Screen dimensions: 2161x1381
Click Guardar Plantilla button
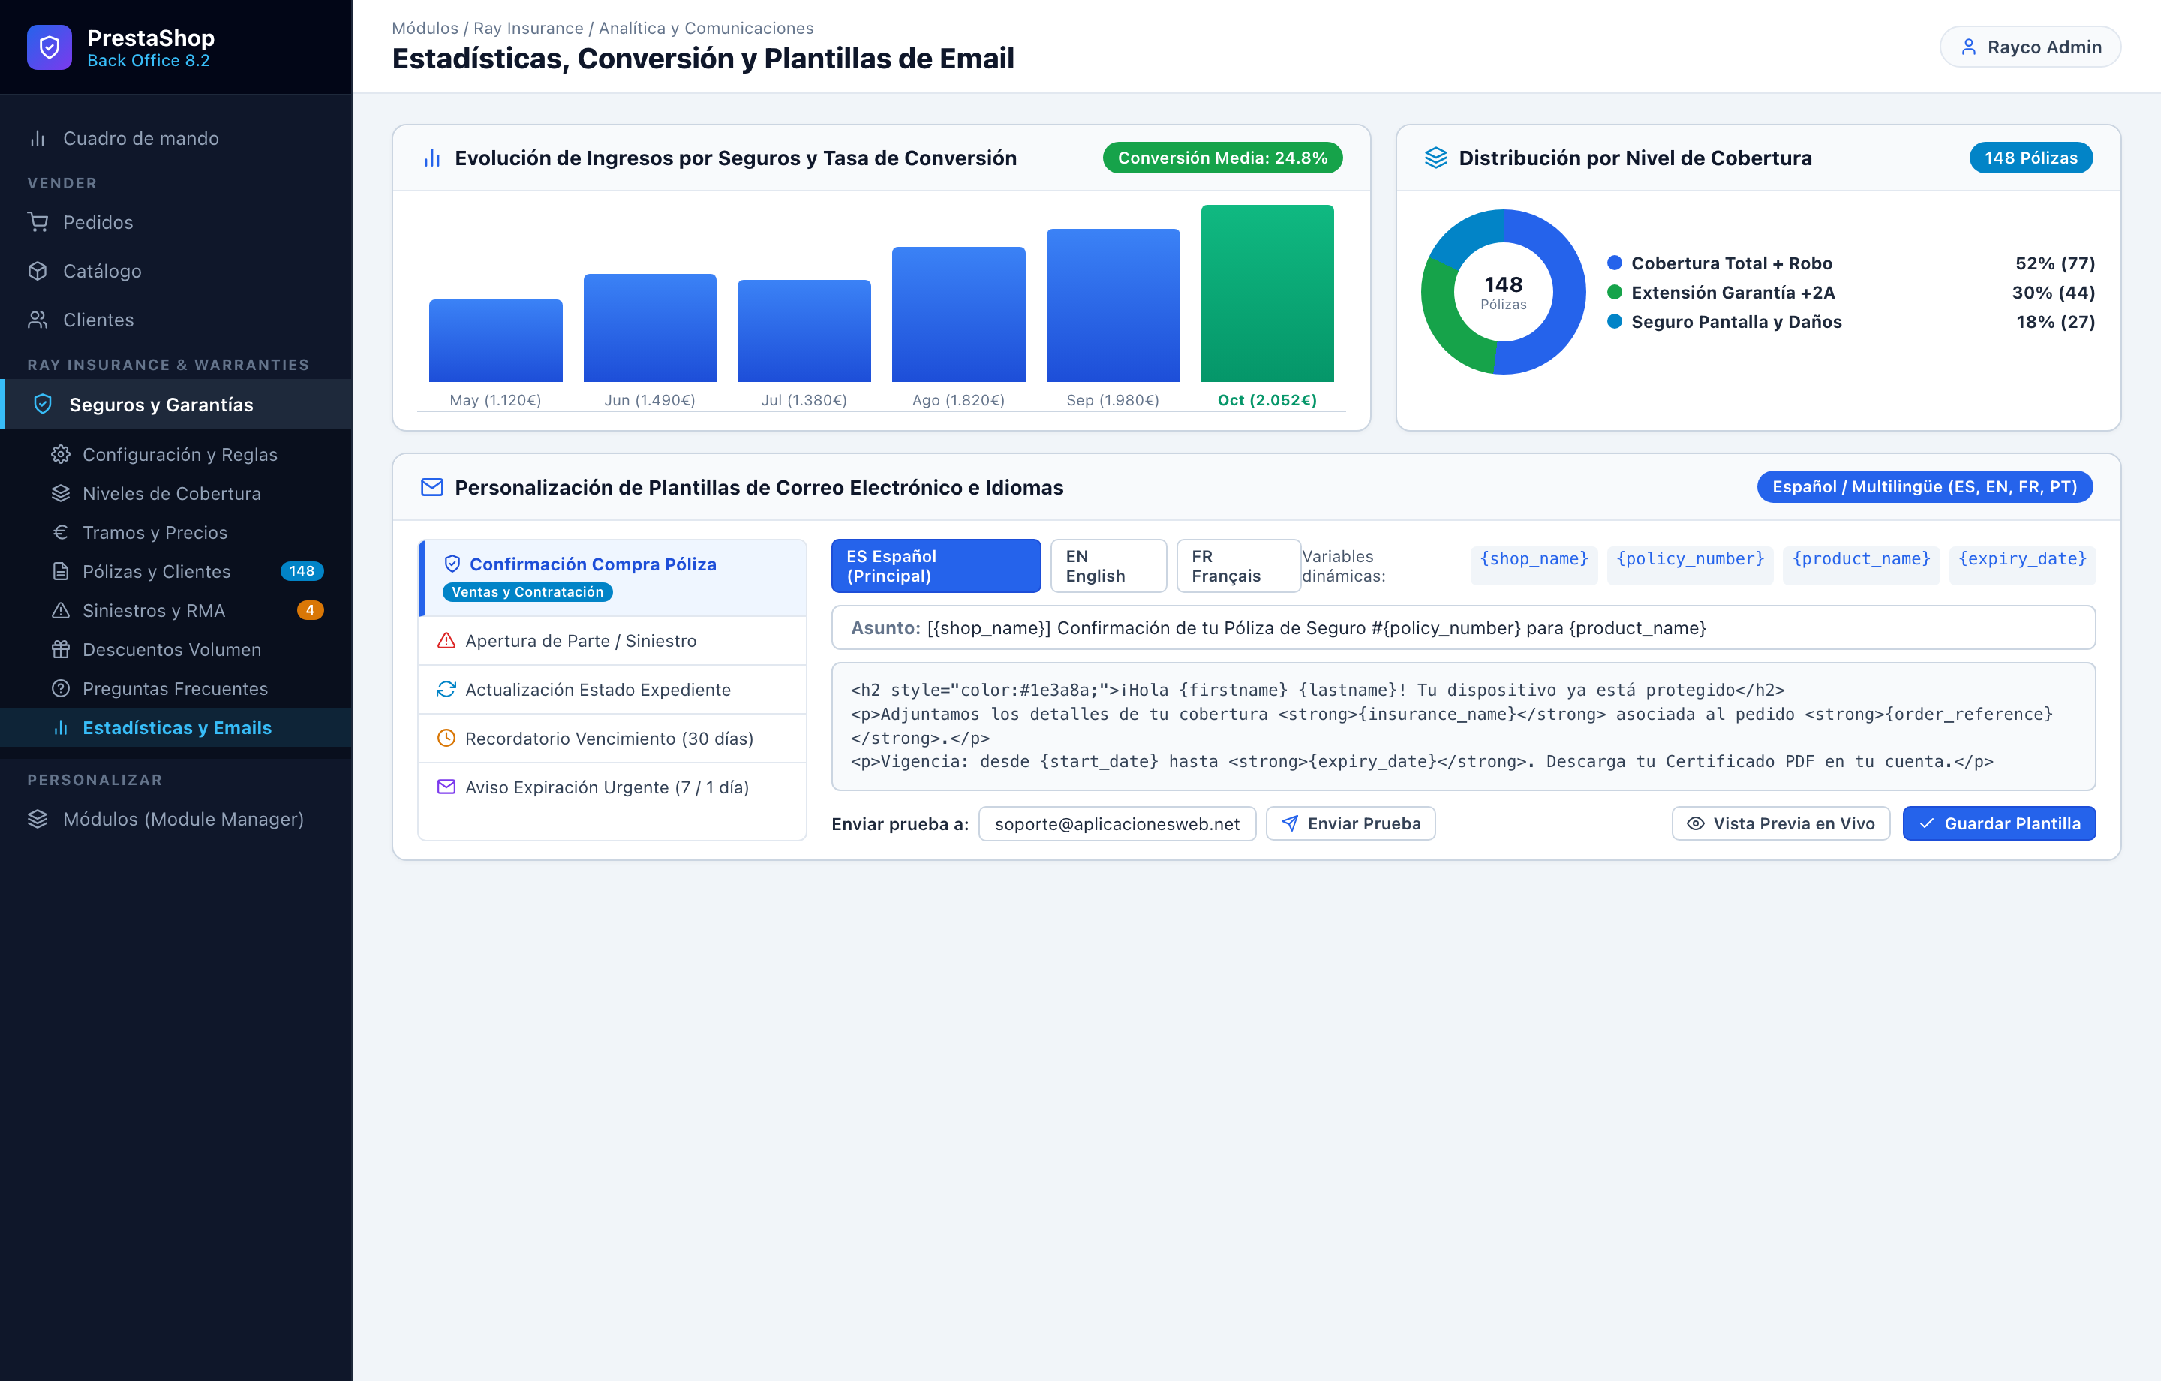pos(1999,823)
